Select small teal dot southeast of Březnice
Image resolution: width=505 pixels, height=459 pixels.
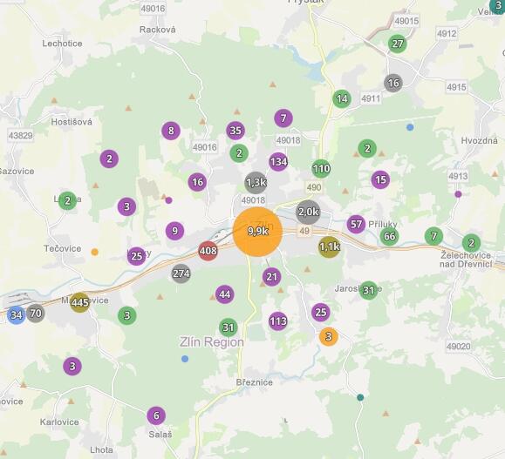click(x=360, y=397)
